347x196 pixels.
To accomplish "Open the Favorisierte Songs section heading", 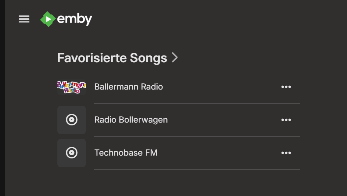I will click(x=112, y=58).
